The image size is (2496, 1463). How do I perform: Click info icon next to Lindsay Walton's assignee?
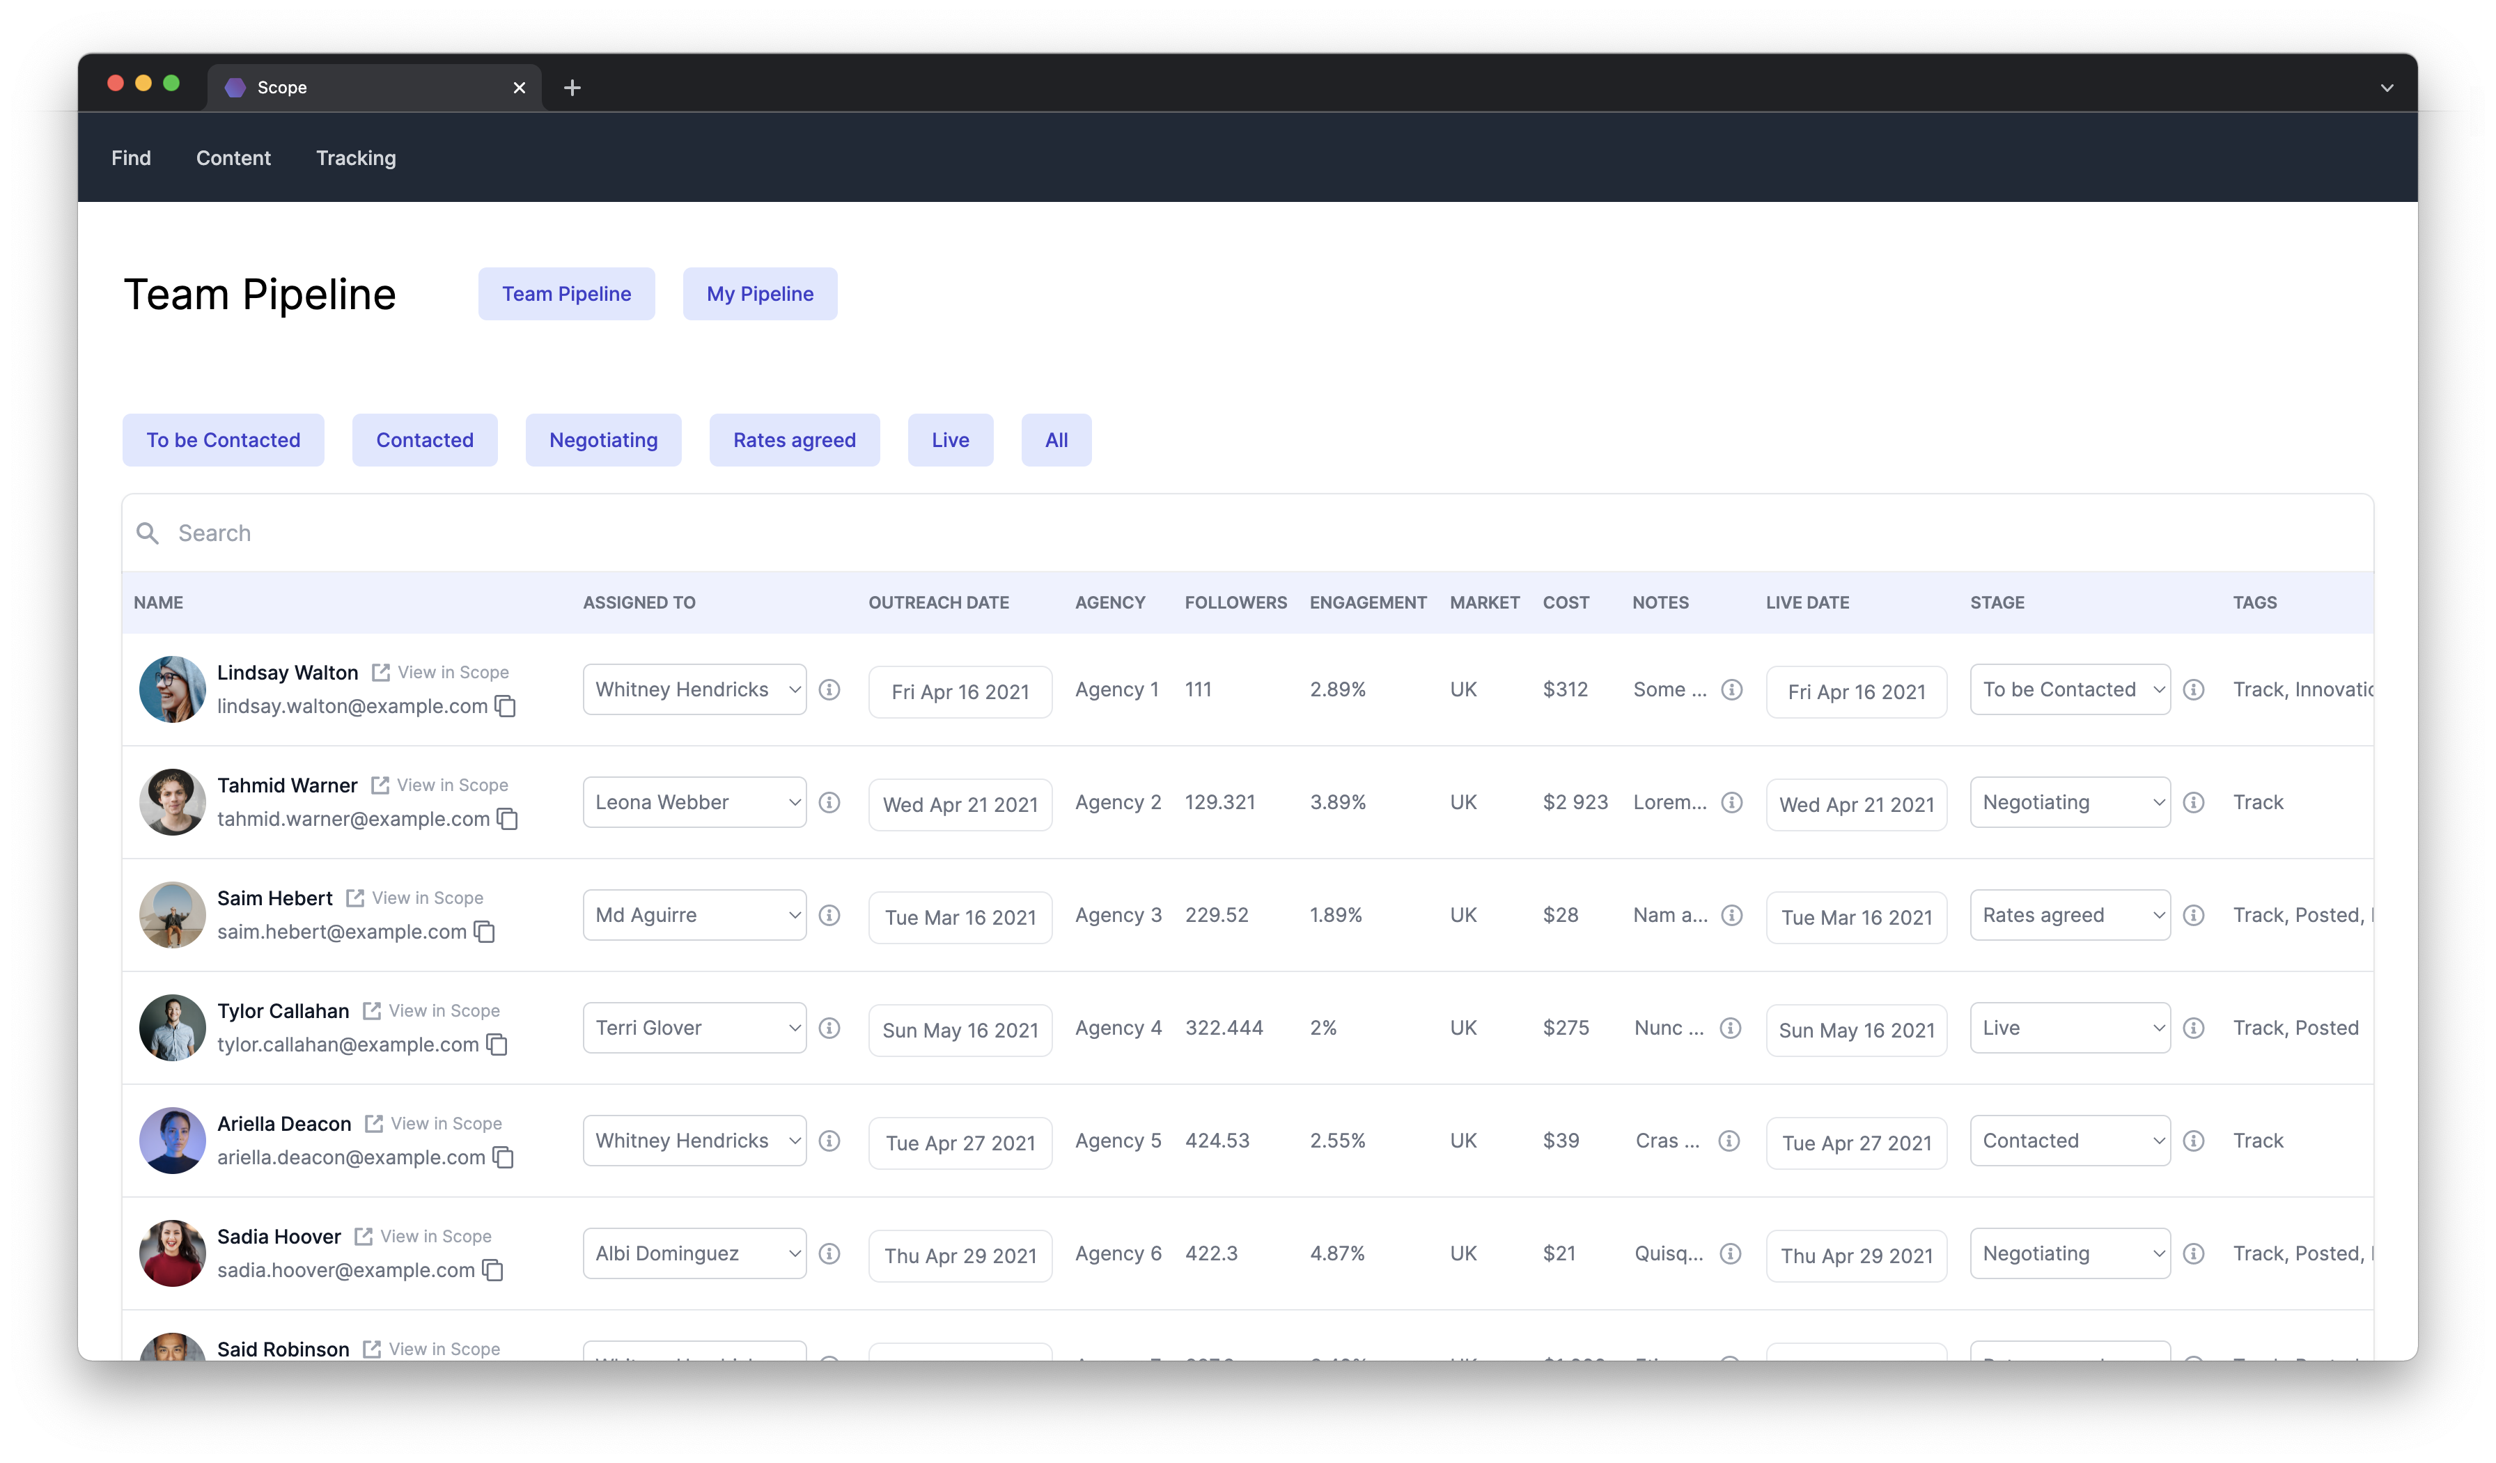(x=830, y=689)
